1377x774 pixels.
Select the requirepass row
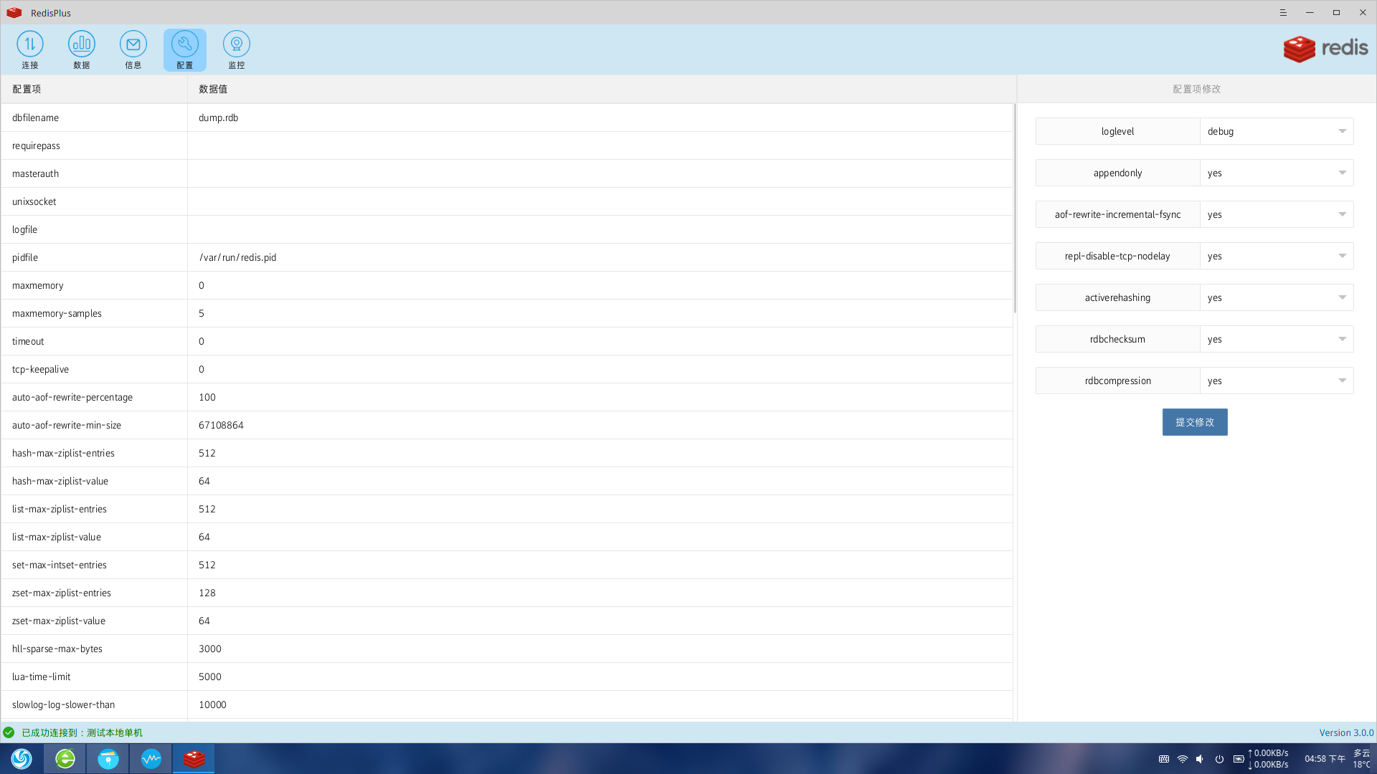coord(507,145)
